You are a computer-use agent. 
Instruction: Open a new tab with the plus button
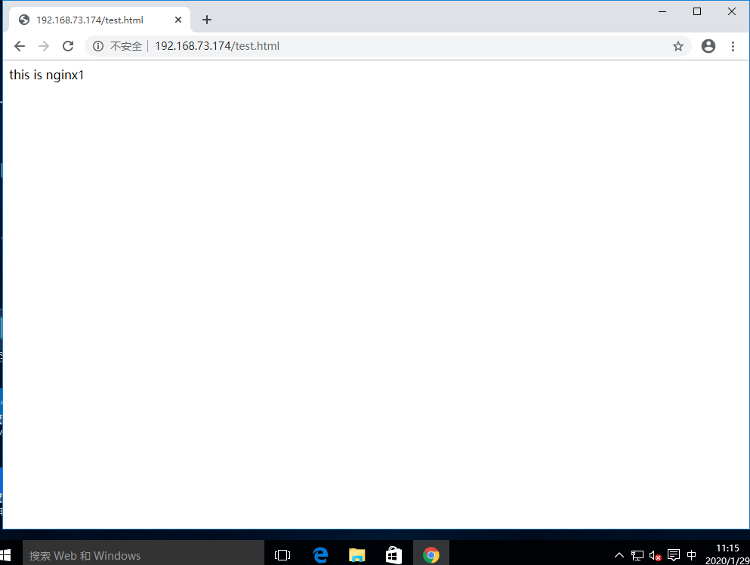tap(207, 20)
